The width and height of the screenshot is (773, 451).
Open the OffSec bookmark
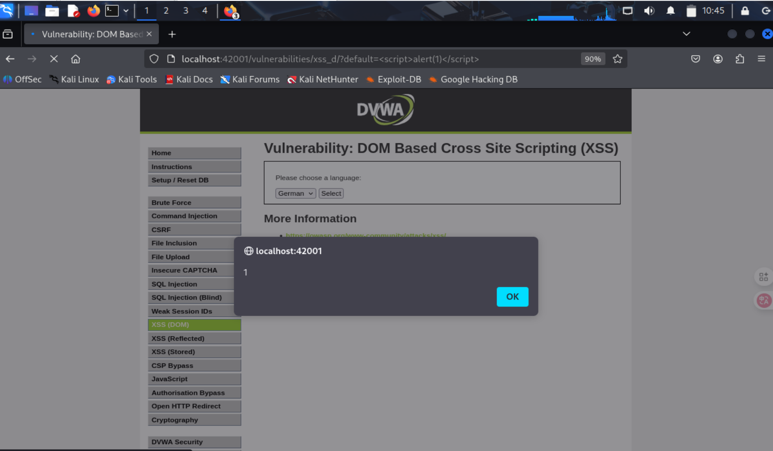click(22, 79)
